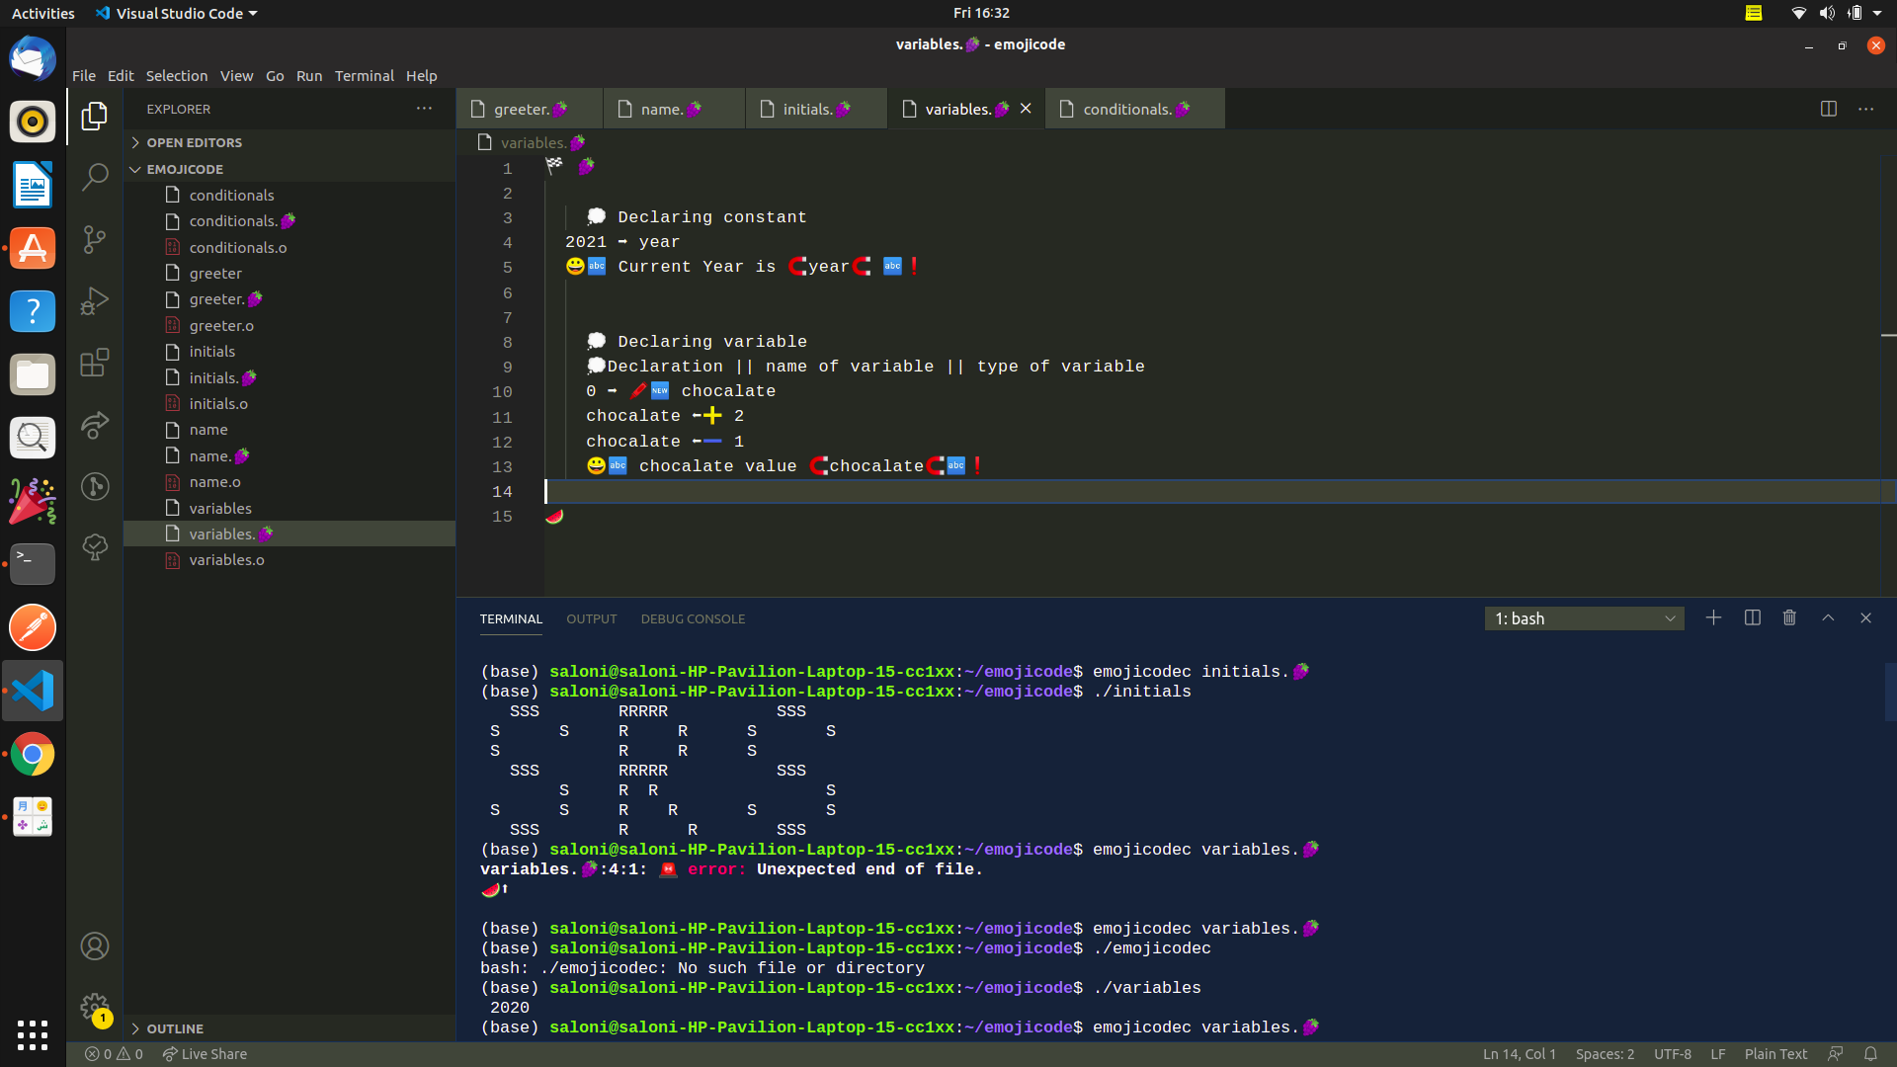1897x1067 pixels.
Task: Open the Extensions view
Action: click(94, 363)
